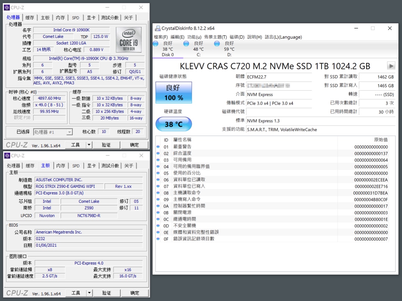Open the 說明(H) menu
The height and width of the screenshot is (301, 402).
click(254, 37)
